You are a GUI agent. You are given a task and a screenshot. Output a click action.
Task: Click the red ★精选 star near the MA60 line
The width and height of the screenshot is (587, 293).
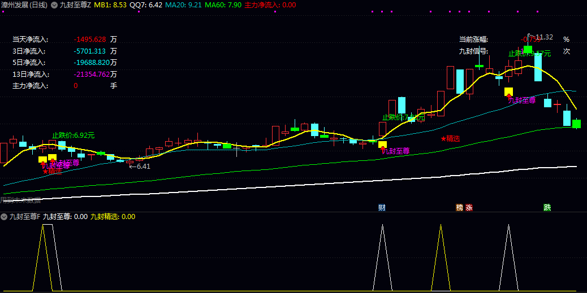[x=450, y=139]
